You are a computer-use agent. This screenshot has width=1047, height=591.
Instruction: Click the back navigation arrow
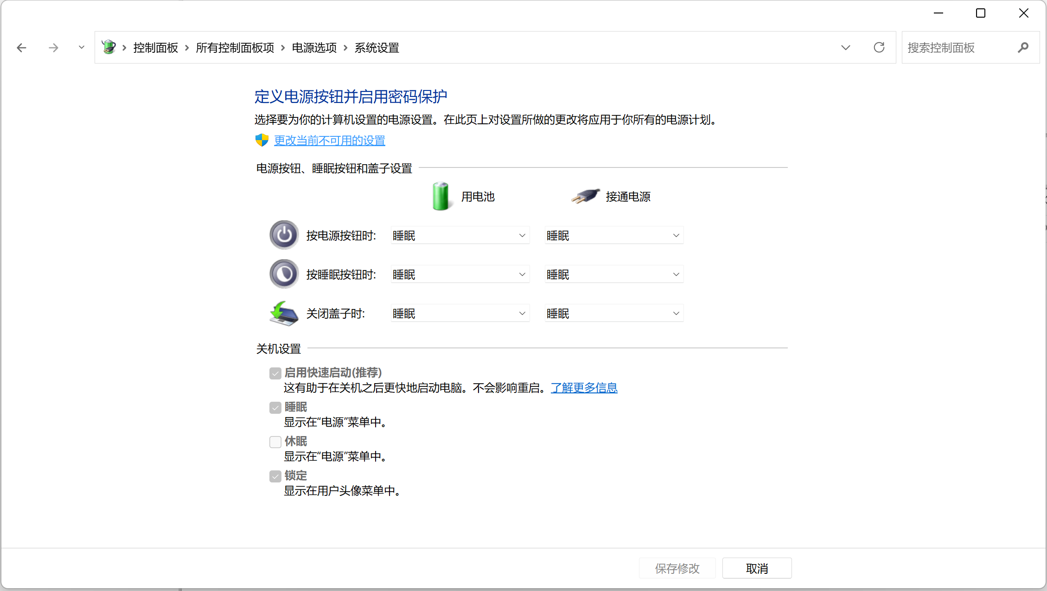click(x=22, y=48)
